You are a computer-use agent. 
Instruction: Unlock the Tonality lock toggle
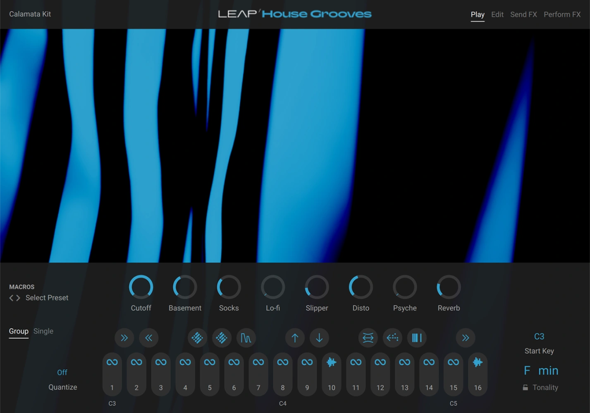(x=525, y=387)
